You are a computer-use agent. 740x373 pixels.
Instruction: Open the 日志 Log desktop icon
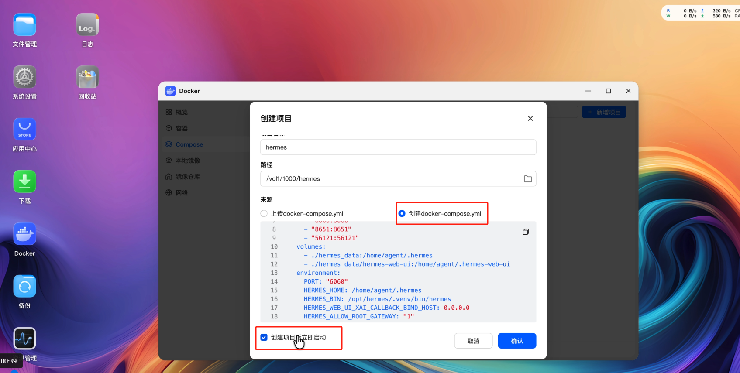coord(87,24)
